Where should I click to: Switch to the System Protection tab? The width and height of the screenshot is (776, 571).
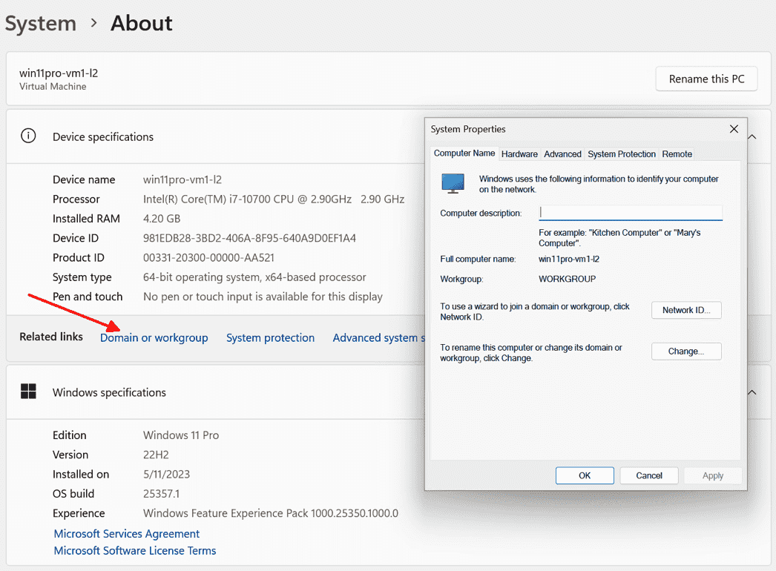(x=622, y=154)
